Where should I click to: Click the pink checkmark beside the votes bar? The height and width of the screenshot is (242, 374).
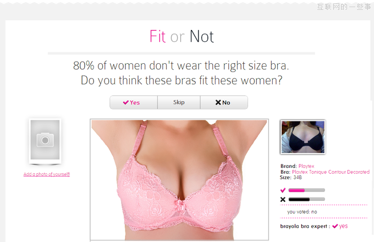pos(283,190)
